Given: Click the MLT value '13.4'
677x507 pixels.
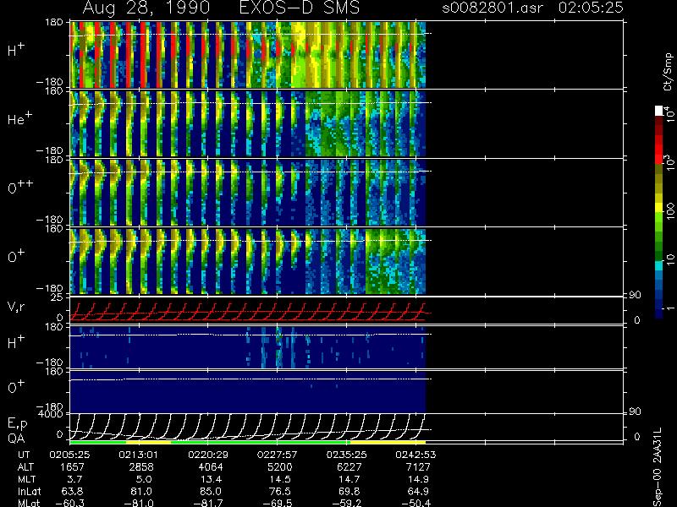Looking at the screenshot, I should (211, 479).
